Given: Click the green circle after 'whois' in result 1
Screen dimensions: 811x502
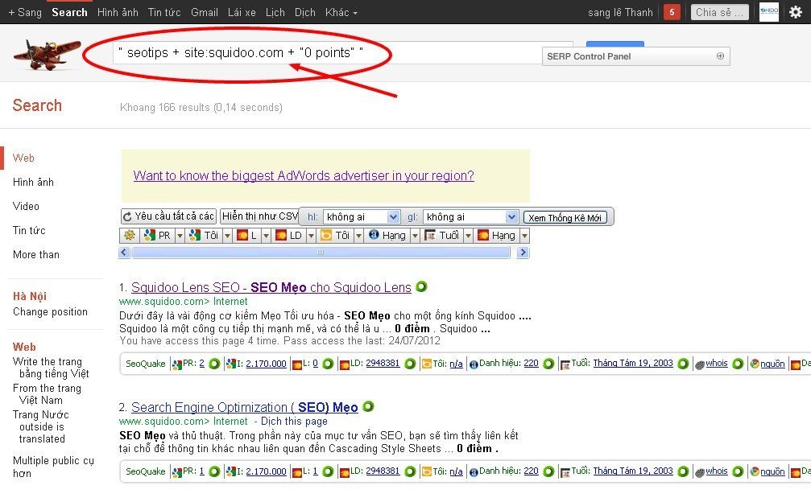Looking at the screenshot, I should tap(738, 364).
